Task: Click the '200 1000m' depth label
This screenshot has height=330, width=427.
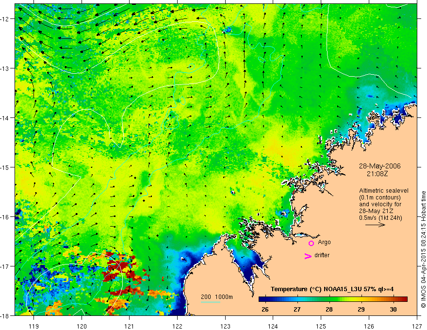Action: tap(217, 297)
